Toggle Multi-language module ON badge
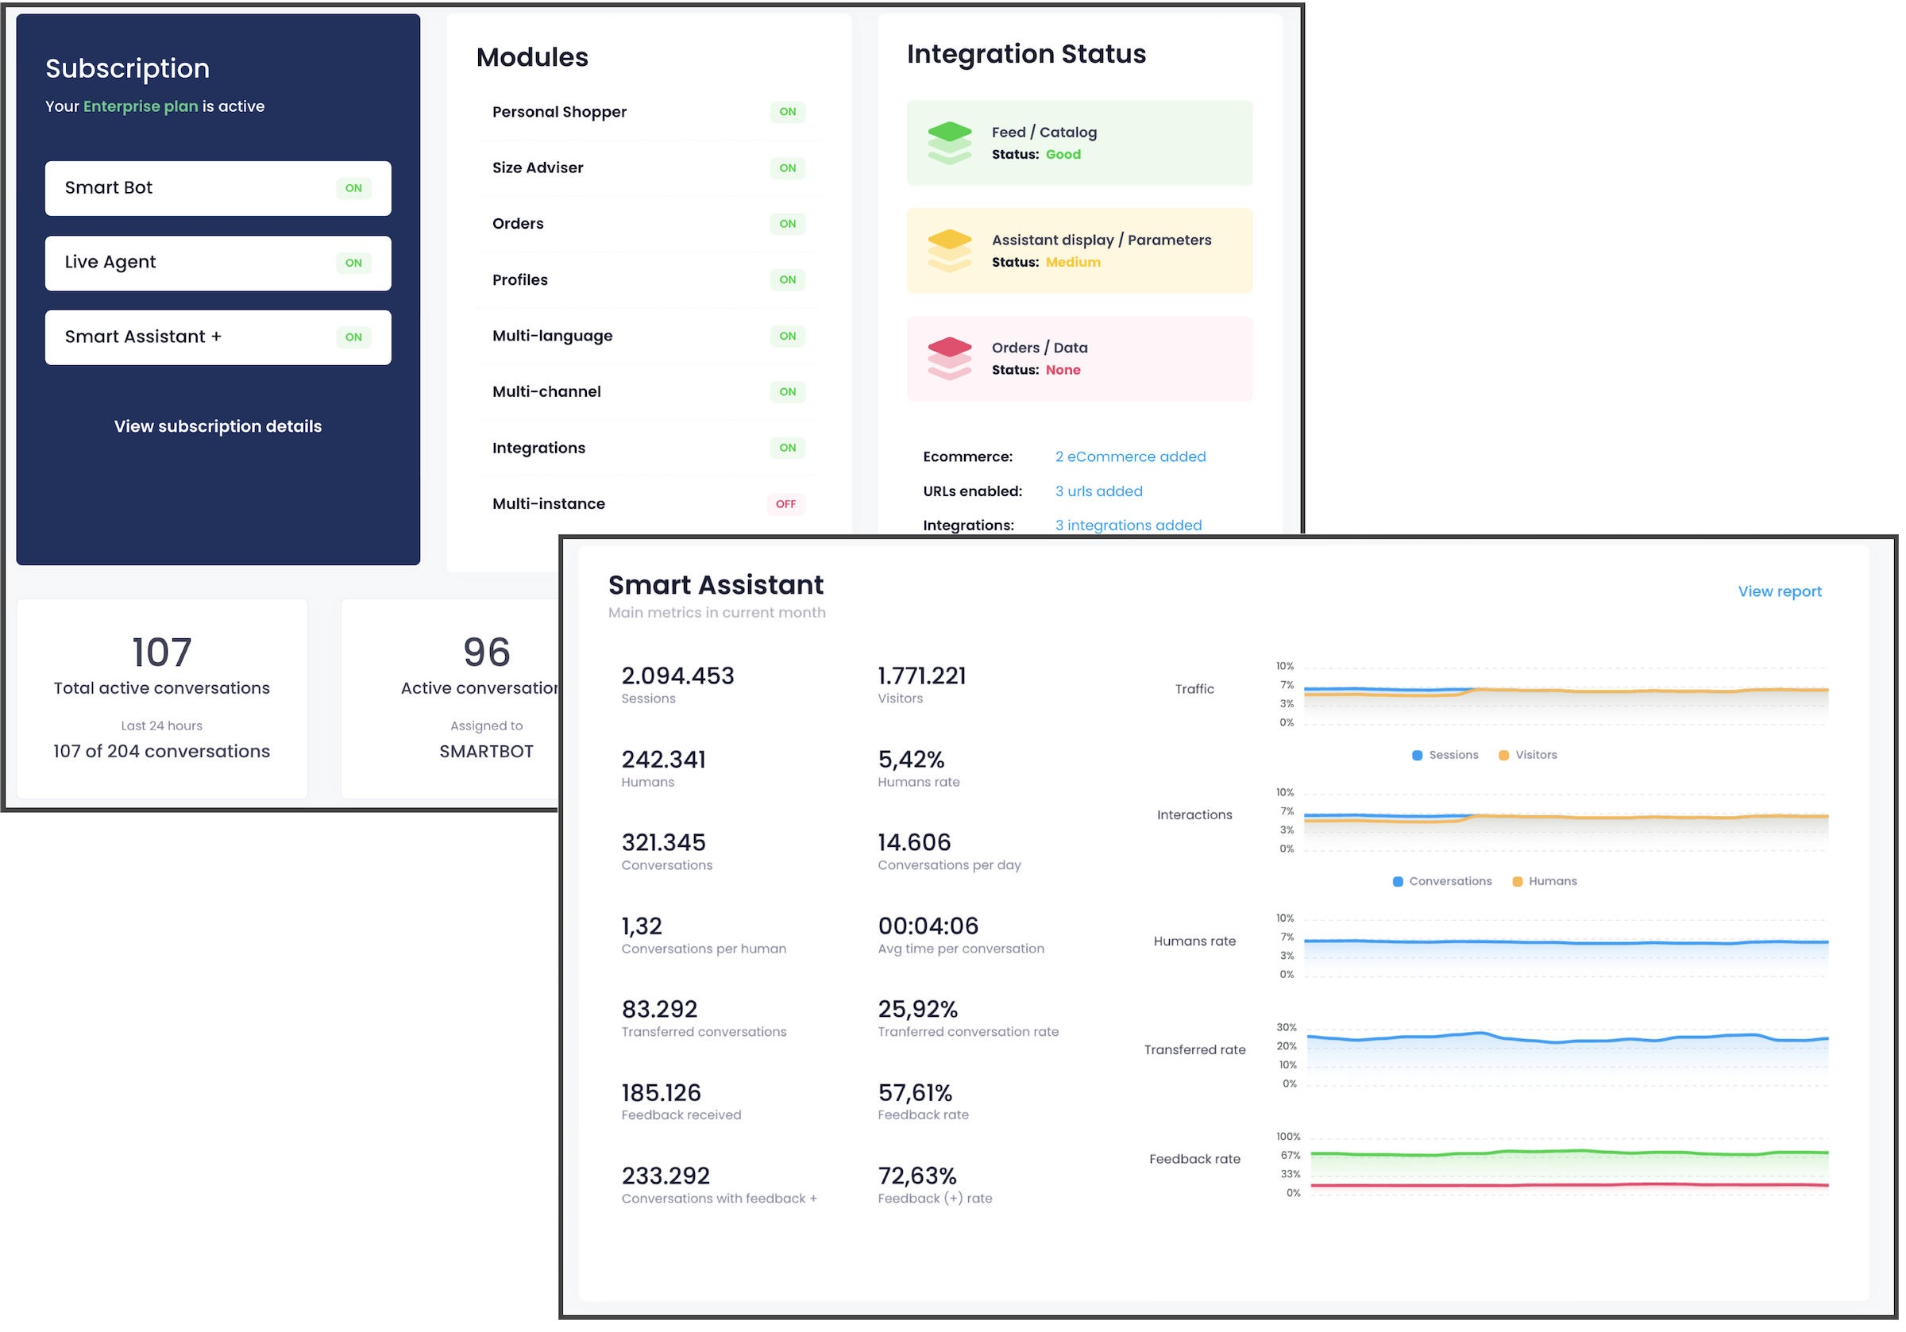Screen dimensions: 1906x1332 (787, 336)
